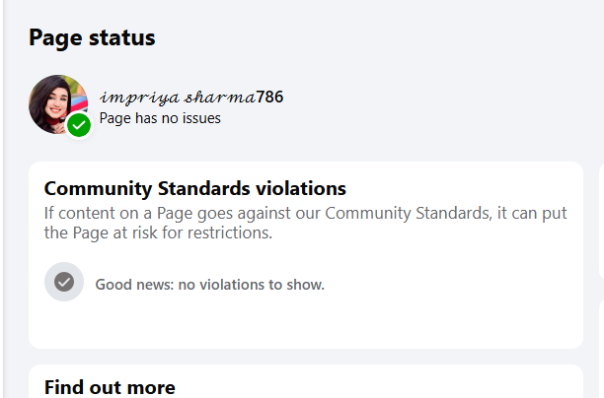Click the word 'status' in the top heading
The width and height of the screenshot is (604, 398).
tap(123, 38)
